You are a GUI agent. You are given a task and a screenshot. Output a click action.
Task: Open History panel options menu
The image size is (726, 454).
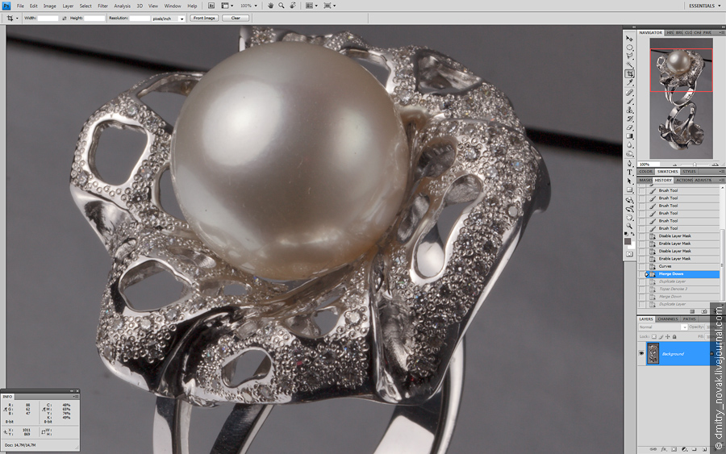coord(721,180)
